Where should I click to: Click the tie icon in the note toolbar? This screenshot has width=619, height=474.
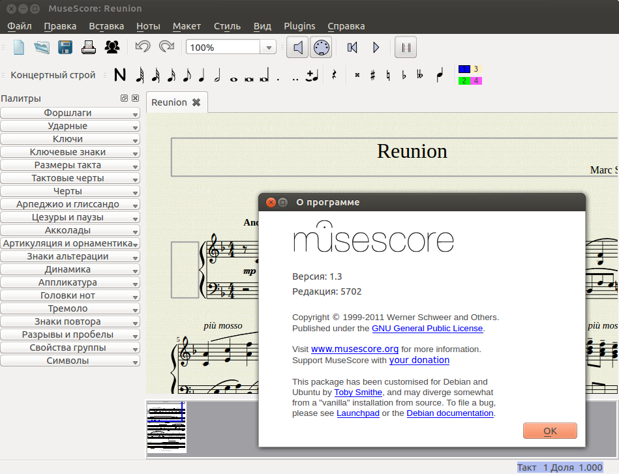pyautogui.click(x=312, y=76)
